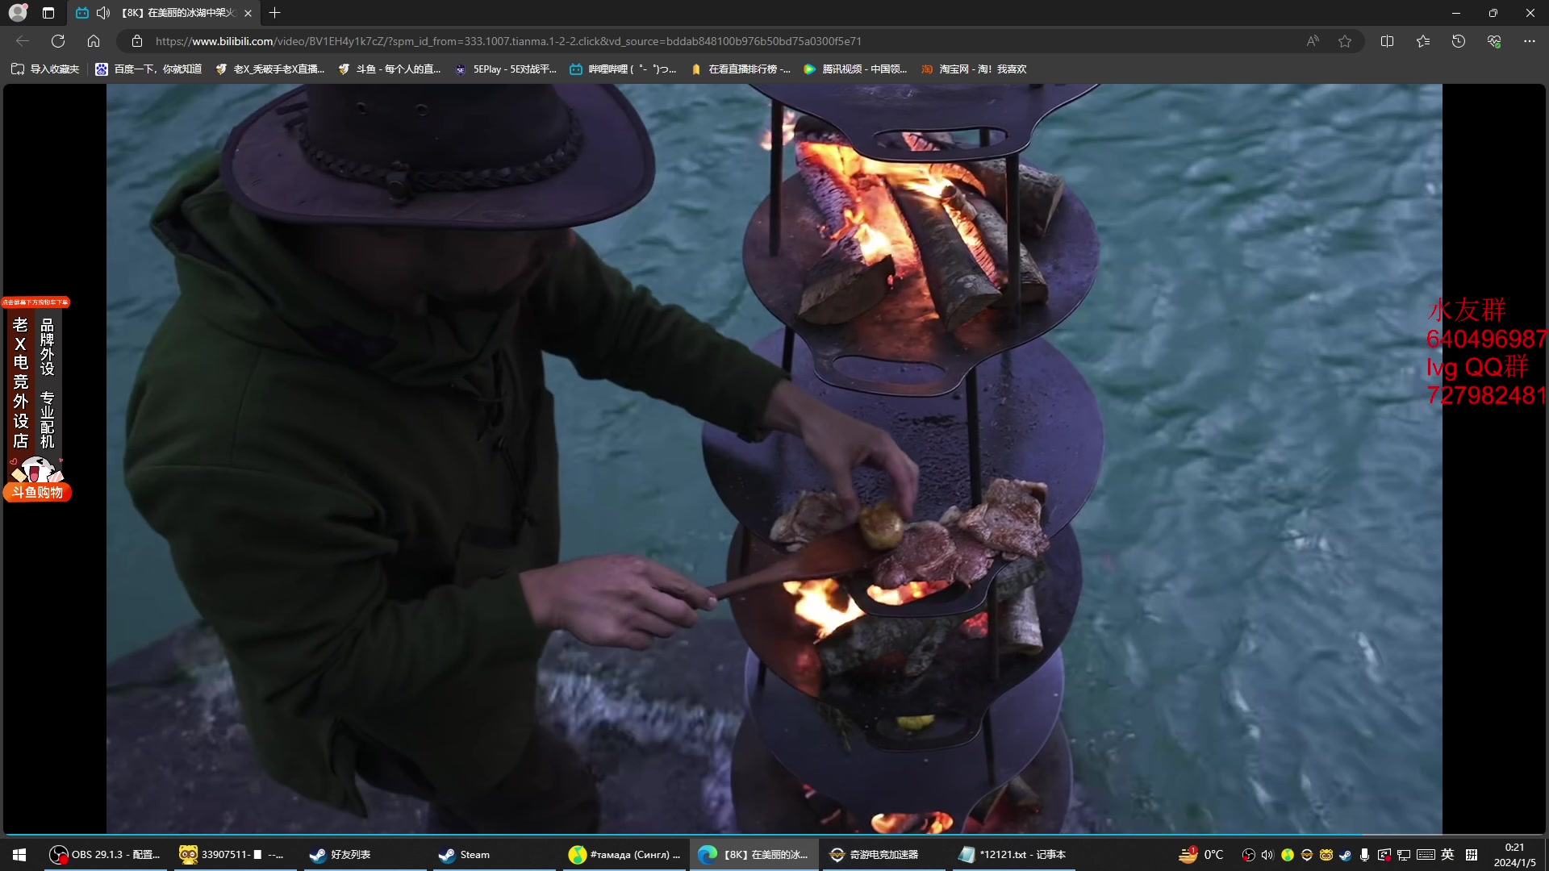Click the browser home icon
The width and height of the screenshot is (1549, 871).
(x=94, y=41)
